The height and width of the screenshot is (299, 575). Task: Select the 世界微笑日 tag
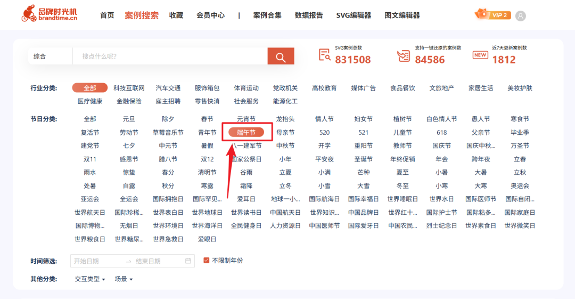(520, 225)
